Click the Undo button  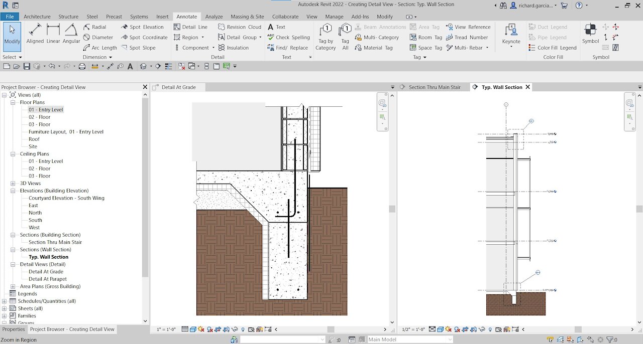click(x=52, y=66)
